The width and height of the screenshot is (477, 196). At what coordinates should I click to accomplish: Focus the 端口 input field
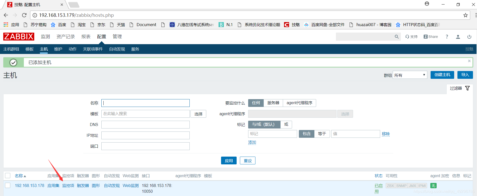(146, 146)
